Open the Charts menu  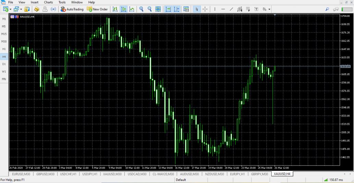click(x=48, y=2)
